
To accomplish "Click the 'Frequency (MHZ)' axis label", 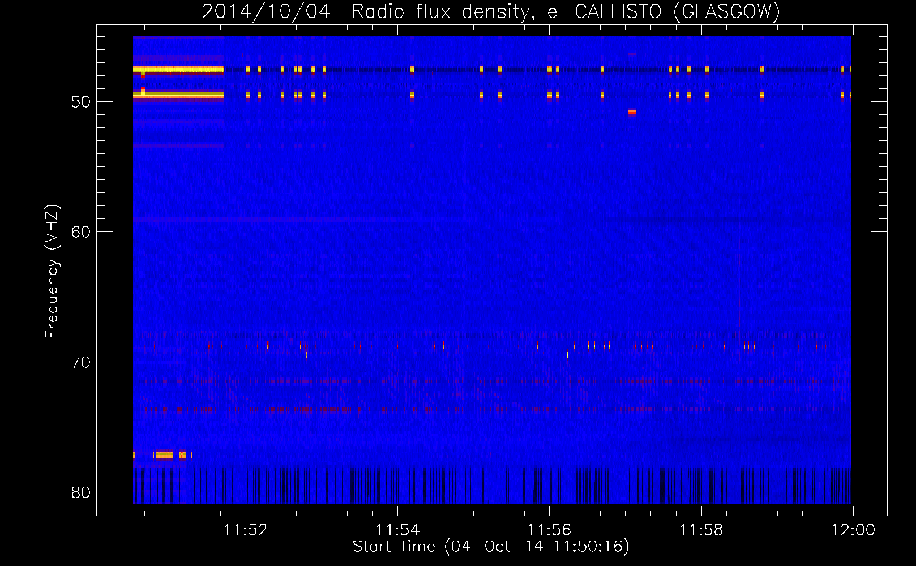I will coord(52,272).
